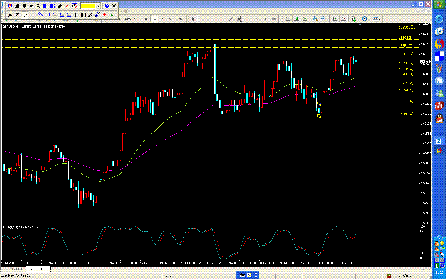Image resolution: width=446 pixels, height=279 pixels.
Task: Select the triple vertical lines tool
Action: (76, 15)
